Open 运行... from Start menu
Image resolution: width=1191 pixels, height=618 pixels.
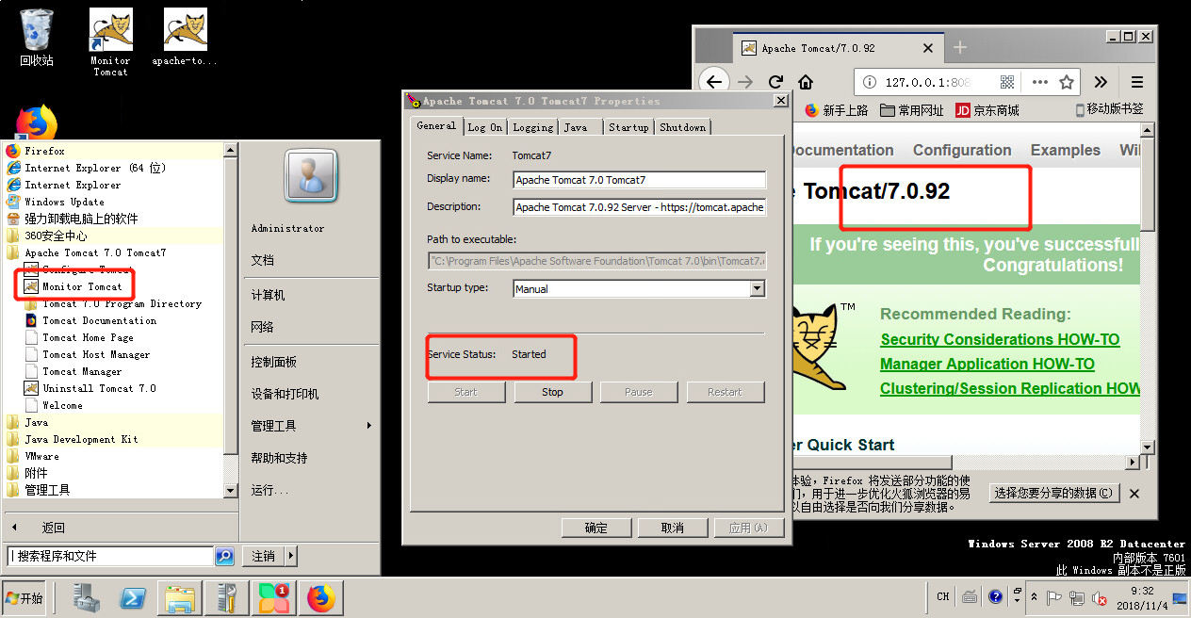269,490
